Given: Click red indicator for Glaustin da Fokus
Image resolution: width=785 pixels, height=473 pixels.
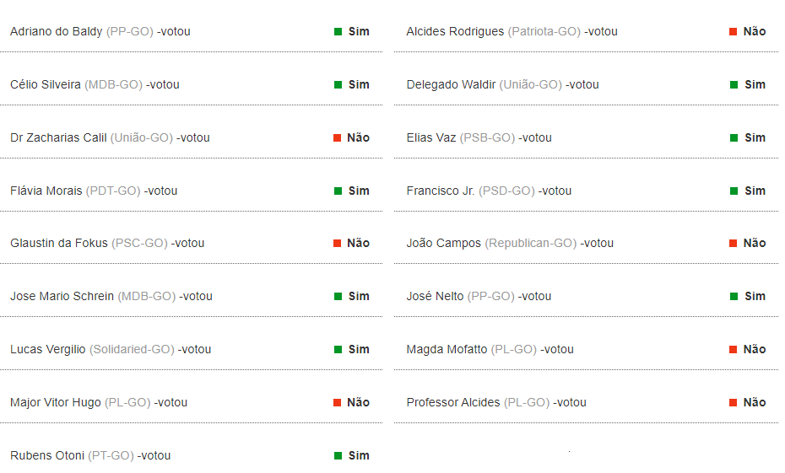Looking at the screenshot, I should point(338,244).
